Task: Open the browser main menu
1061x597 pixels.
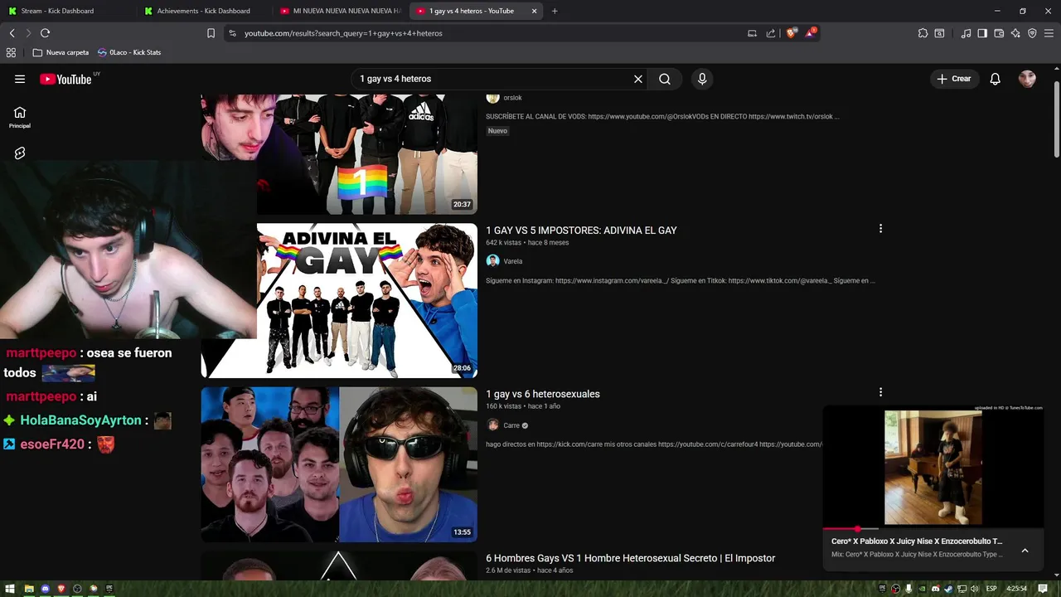Action: [1049, 33]
